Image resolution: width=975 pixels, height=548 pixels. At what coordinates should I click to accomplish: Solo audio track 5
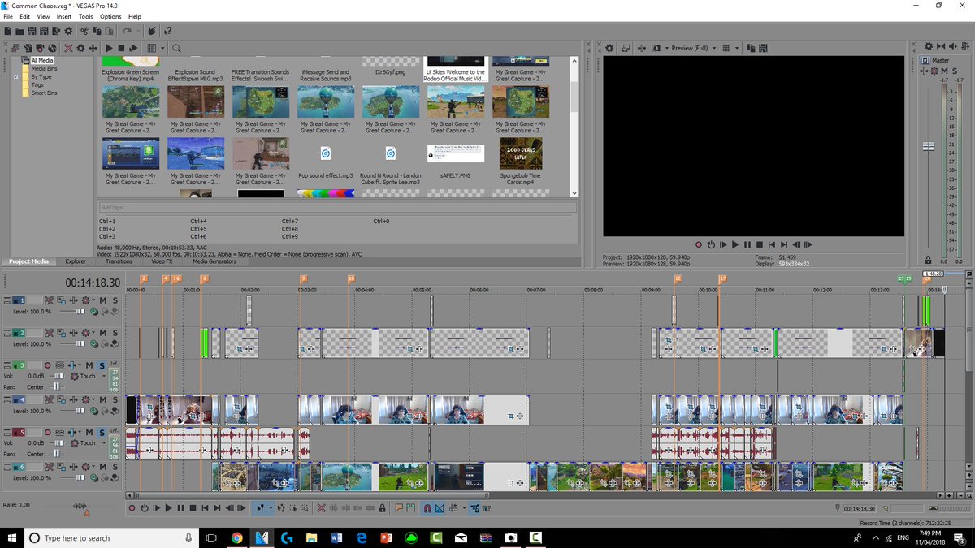102,433
